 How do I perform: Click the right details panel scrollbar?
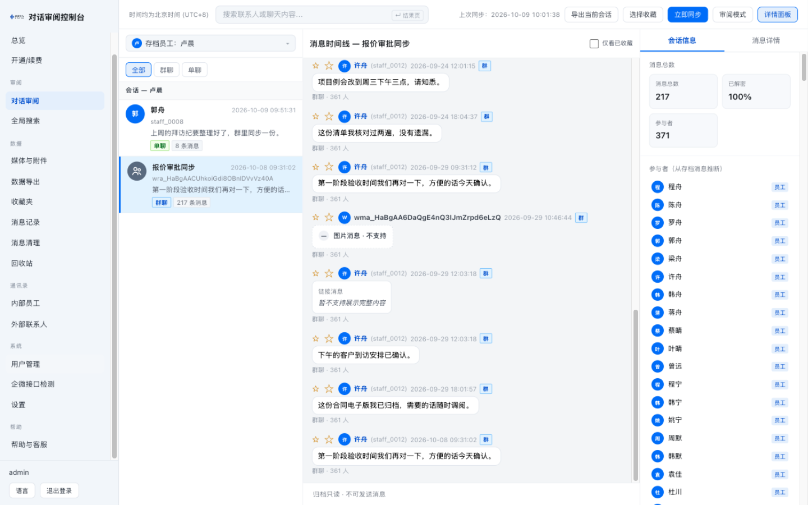coord(804,67)
